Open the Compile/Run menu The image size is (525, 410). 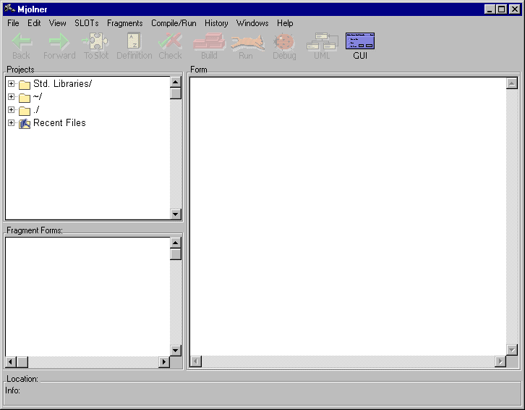174,23
